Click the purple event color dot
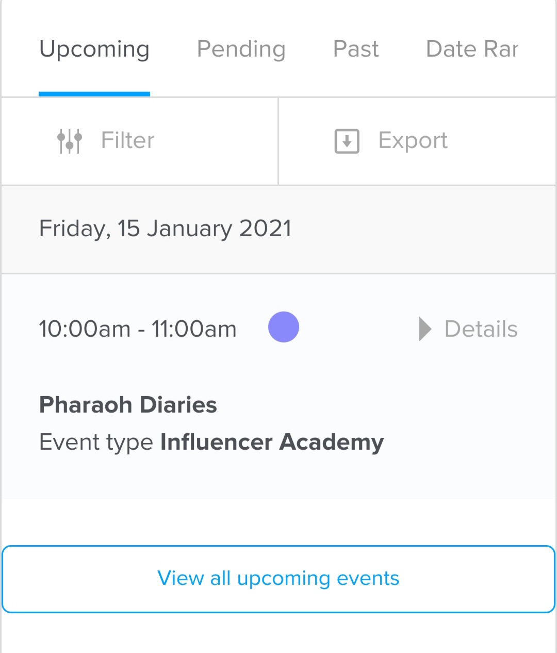 [x=284, y=327]
